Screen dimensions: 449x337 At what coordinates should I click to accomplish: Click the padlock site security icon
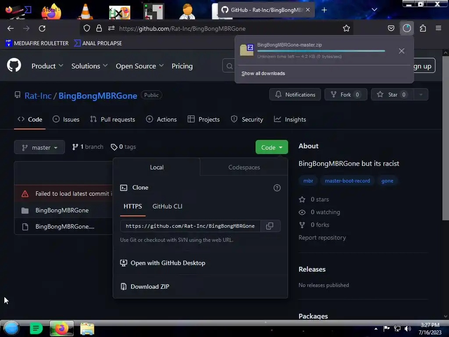[x=99, y=28]
